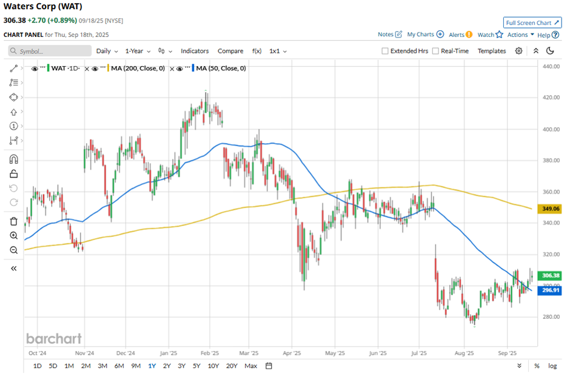Hide the MA (200, Close, 0) line

click(95, 68)
